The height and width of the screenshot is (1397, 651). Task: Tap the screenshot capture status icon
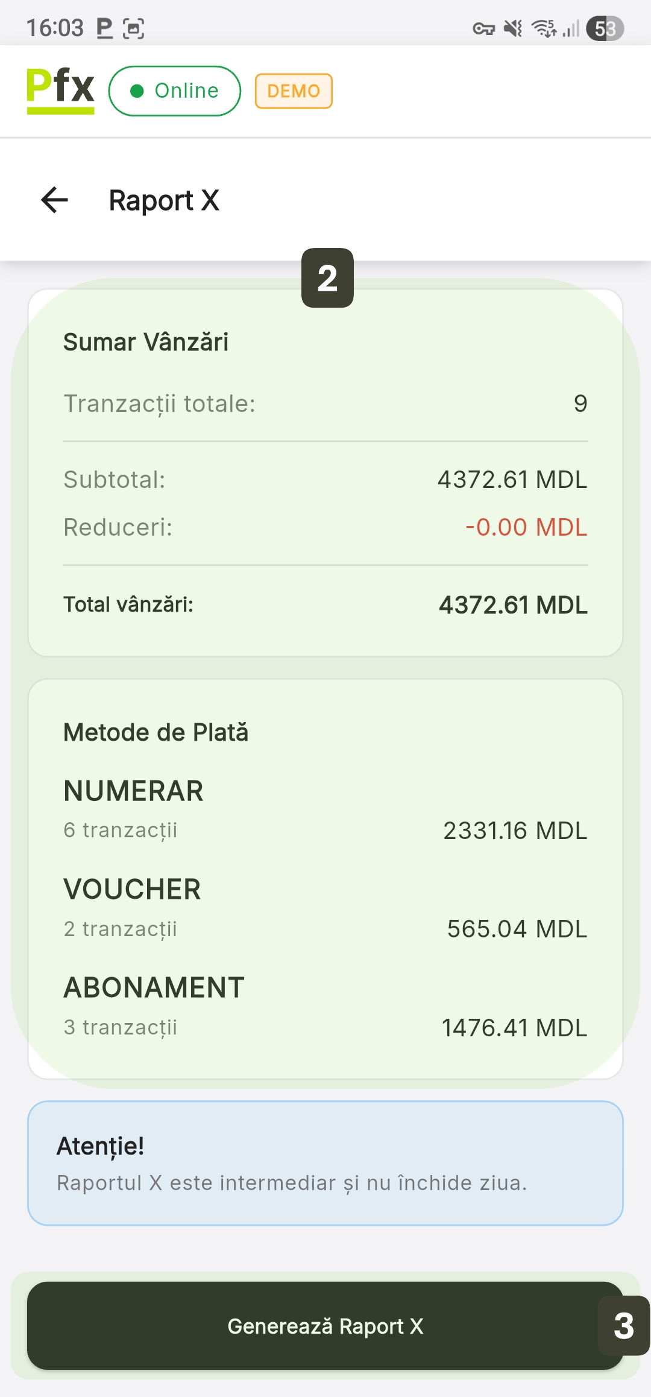point(133,28)
